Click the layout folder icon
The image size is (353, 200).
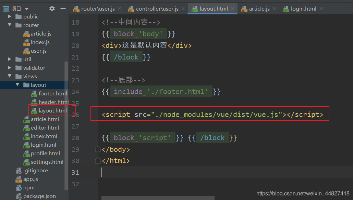point(26,85)
